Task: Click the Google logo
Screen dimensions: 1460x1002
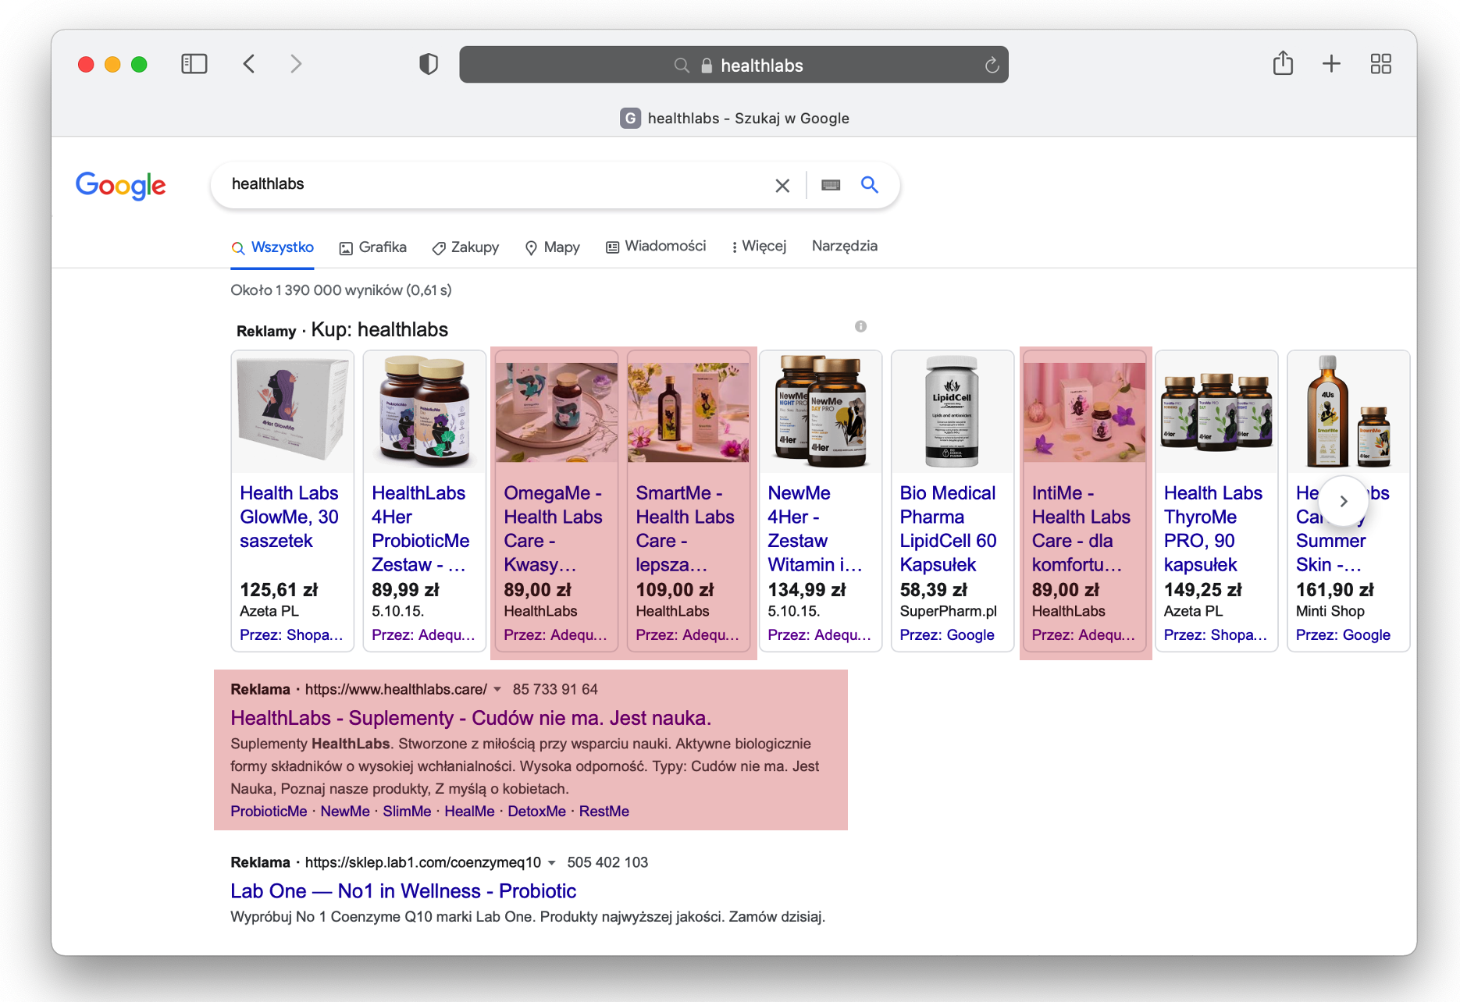Action: click(120, 186)
